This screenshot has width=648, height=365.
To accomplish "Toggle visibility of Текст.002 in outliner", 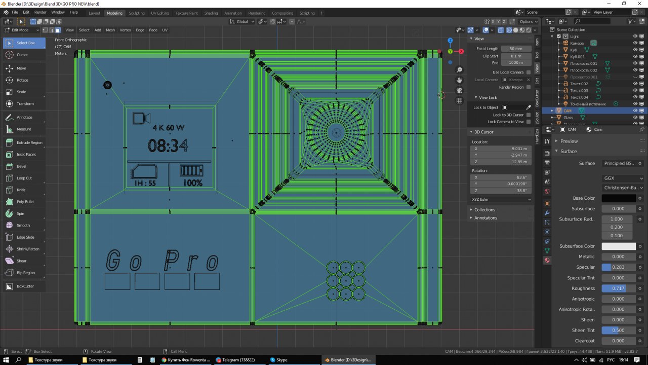I will (x=635, y=84).
